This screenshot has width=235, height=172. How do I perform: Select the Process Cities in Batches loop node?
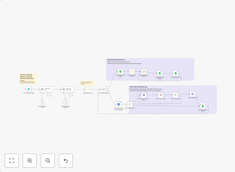pos(103,89)
